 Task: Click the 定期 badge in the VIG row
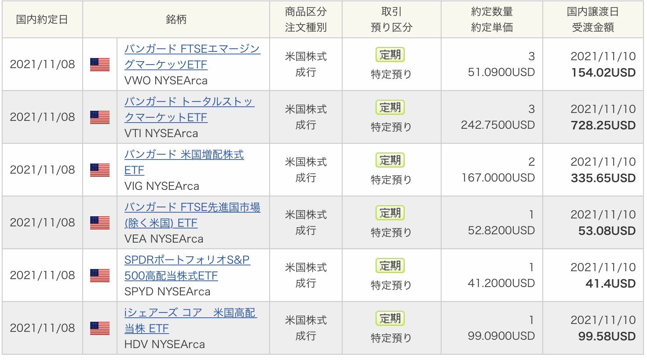tap(390, 160)
